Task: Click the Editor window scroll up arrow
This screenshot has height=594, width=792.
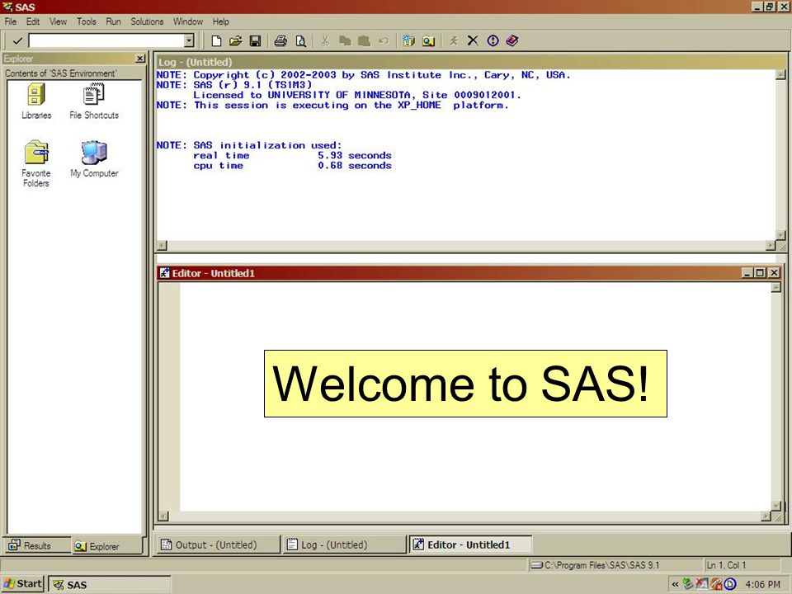Action: tap(776, 287)
